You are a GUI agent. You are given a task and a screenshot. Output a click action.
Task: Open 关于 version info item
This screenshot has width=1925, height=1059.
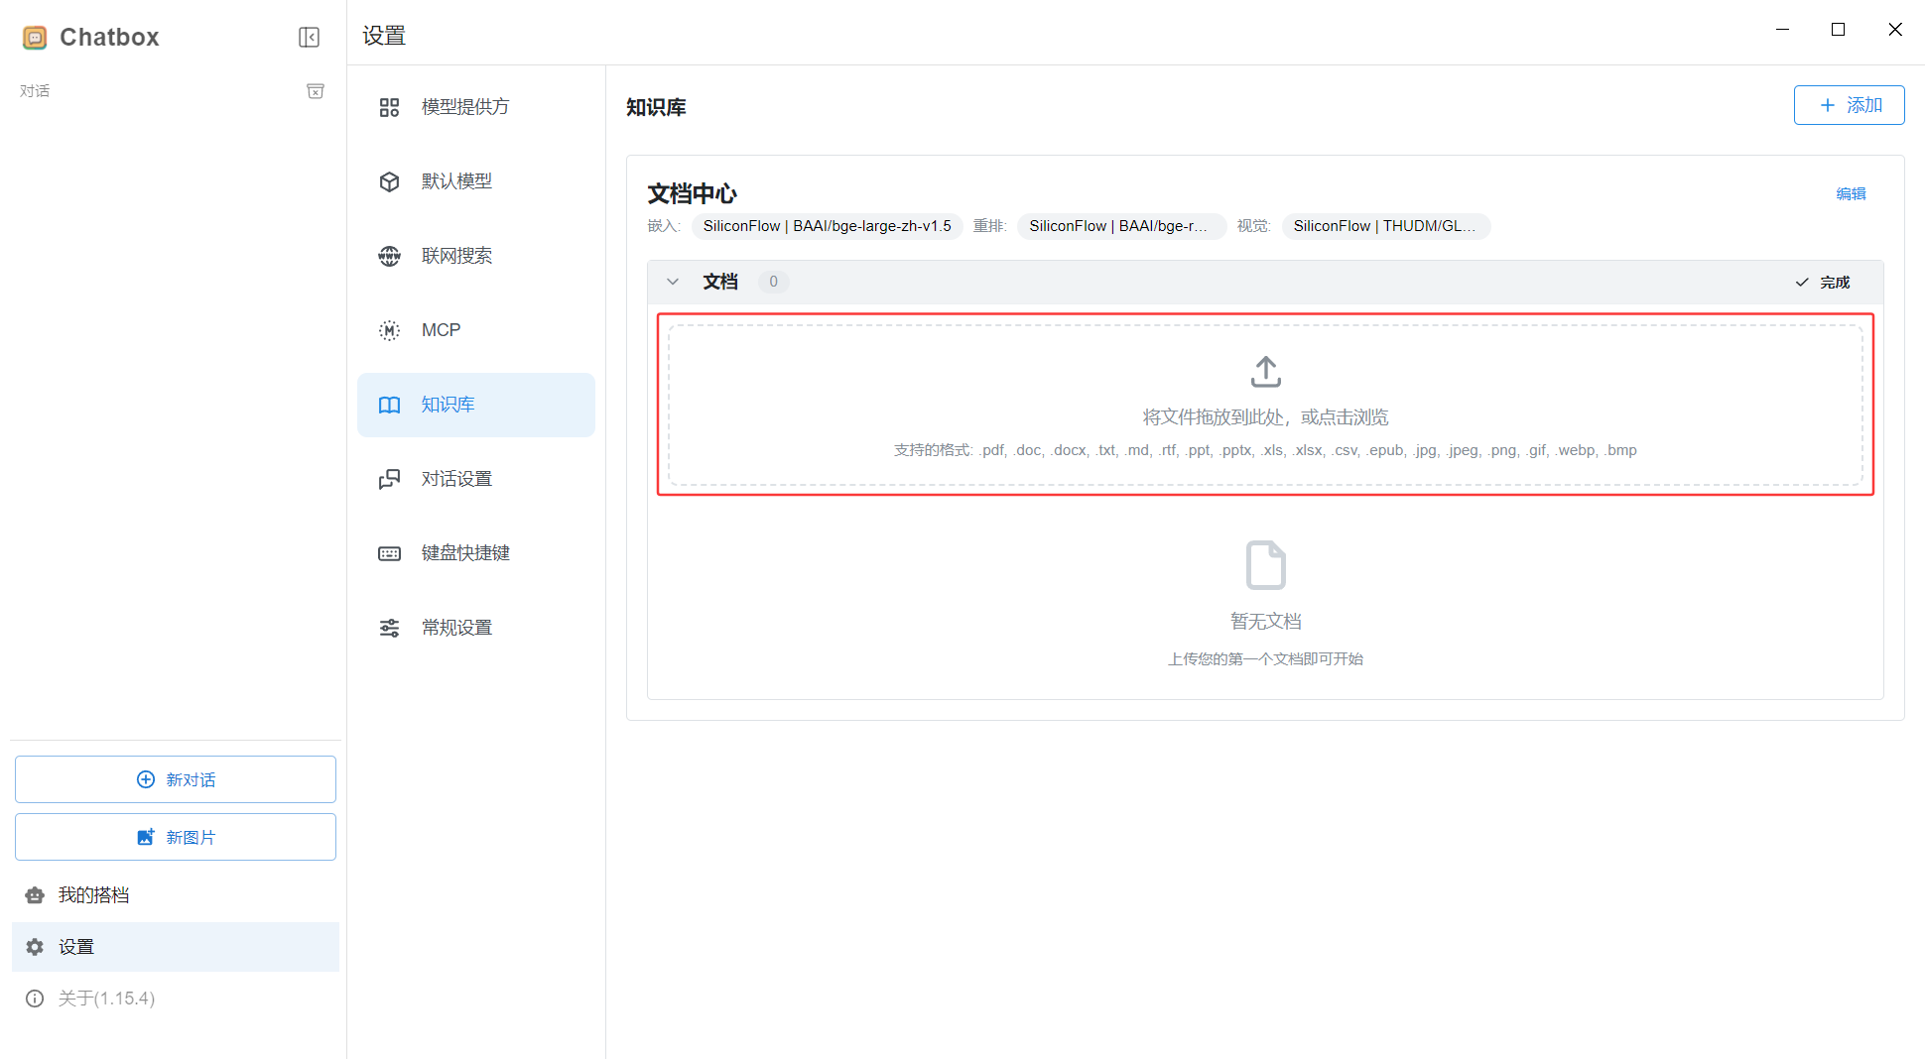pos(105,999)
